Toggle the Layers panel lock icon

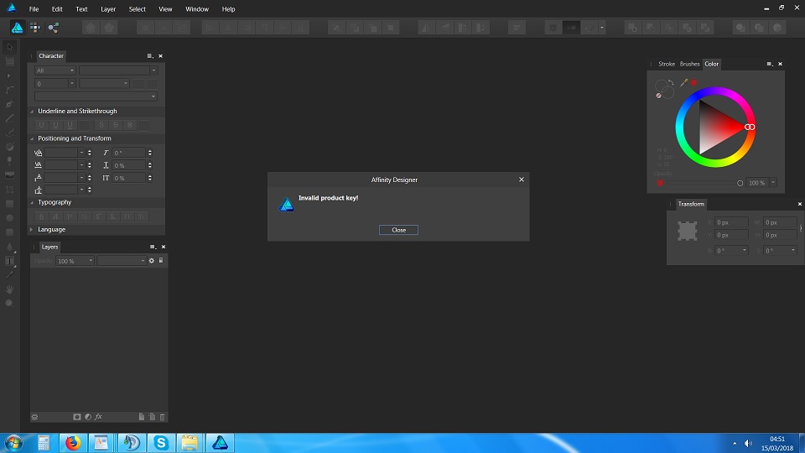[x=161, y=261]
